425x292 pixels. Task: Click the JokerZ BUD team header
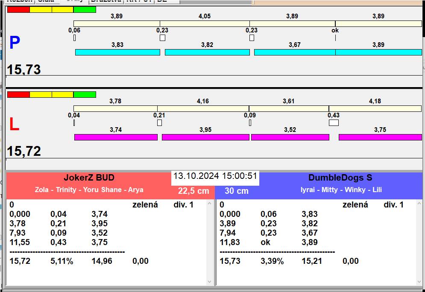(x=89, y=178)
